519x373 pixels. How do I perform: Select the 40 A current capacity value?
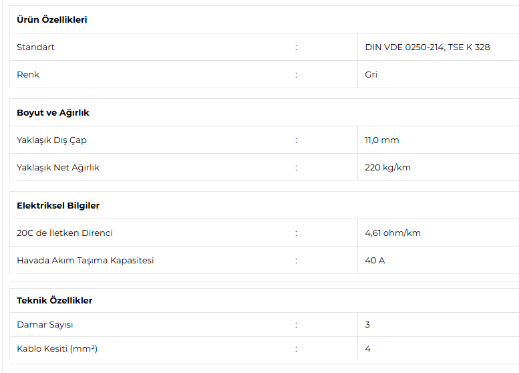[375, 261]
